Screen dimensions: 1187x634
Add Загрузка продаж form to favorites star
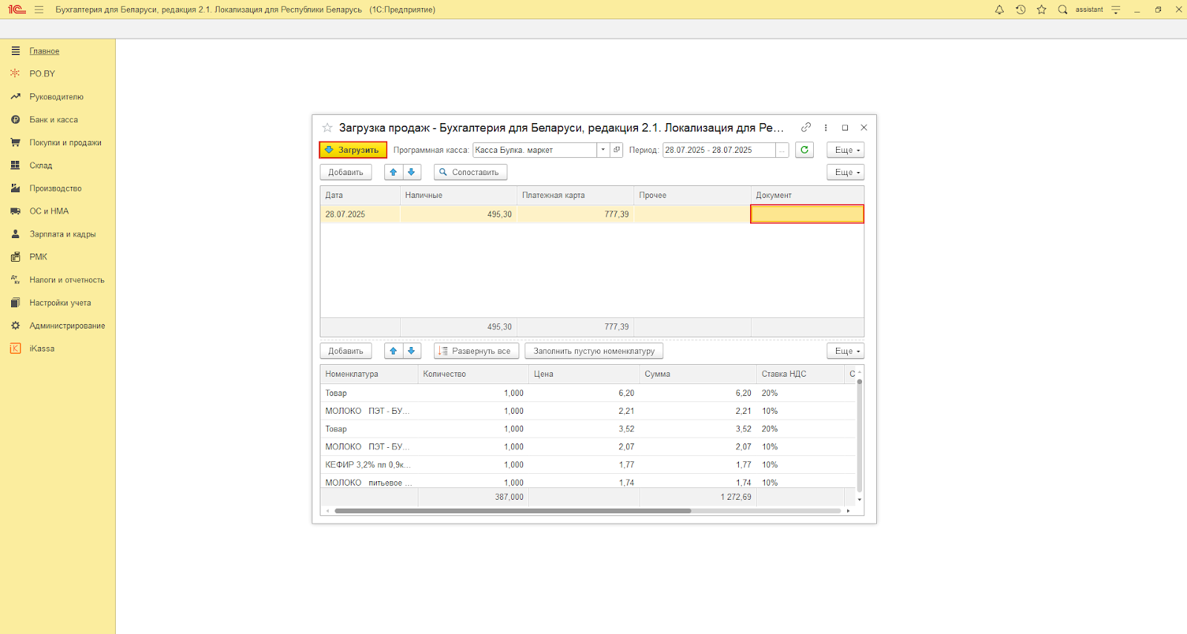point(327,128)
